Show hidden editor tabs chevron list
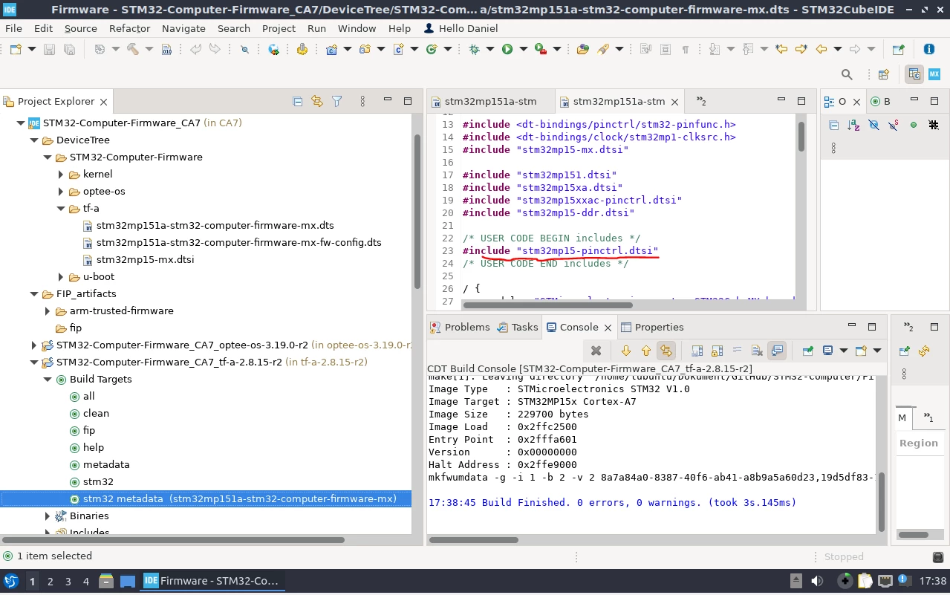Image resolution: width=950 pixels, height=595 pixels. click(700, 101)
